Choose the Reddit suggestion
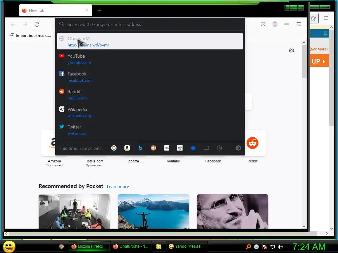338x253 pixels. [150, 95]
